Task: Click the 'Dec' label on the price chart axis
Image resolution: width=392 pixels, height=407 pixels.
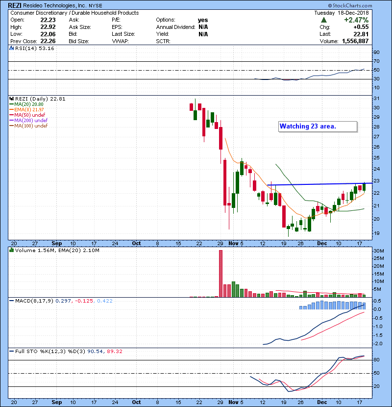Action: [322, 243]
